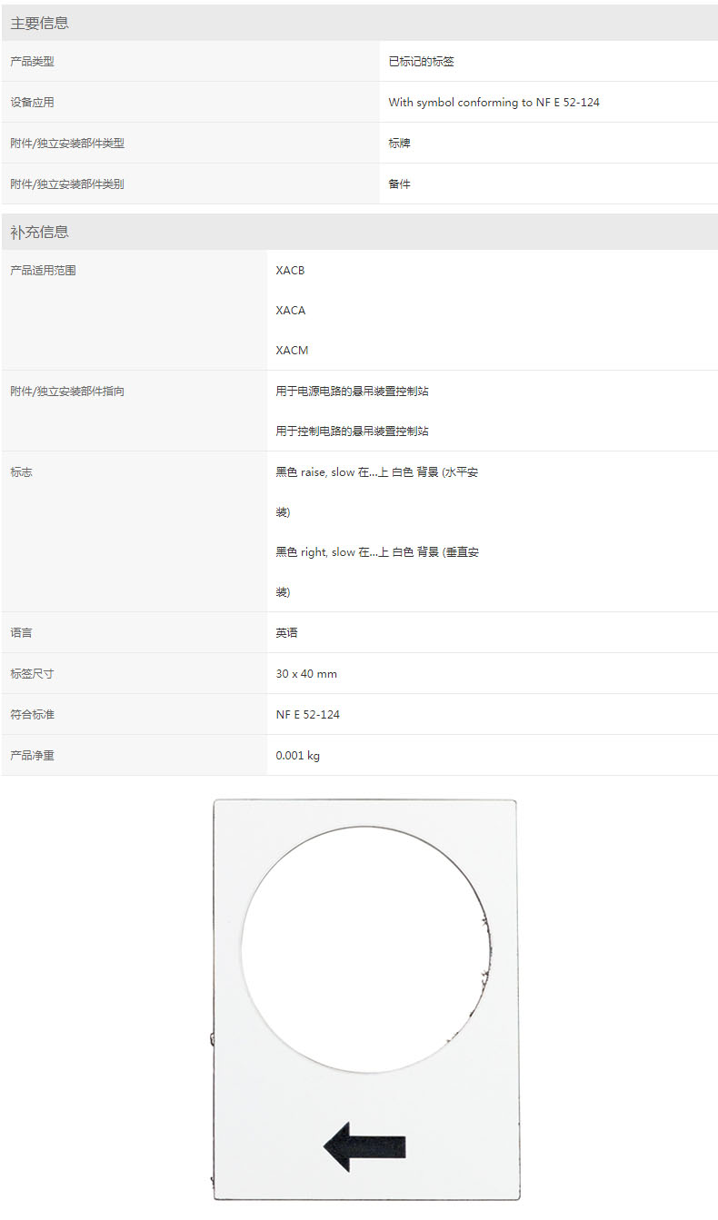Click the 备件 category value
The width and height of the screenshot is (718, 1220).
click(399, 184)
